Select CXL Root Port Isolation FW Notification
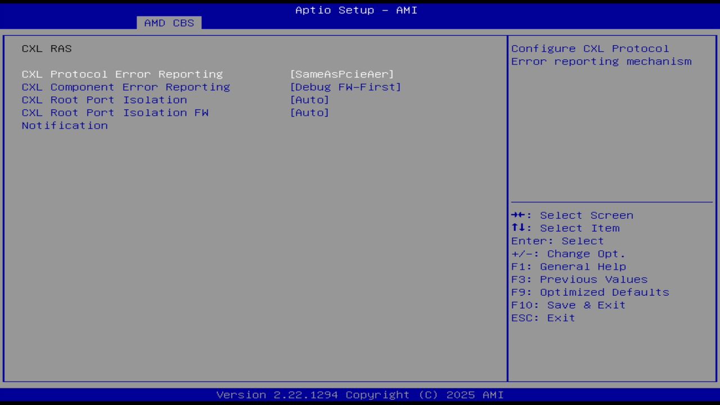 tap(115, 119)
